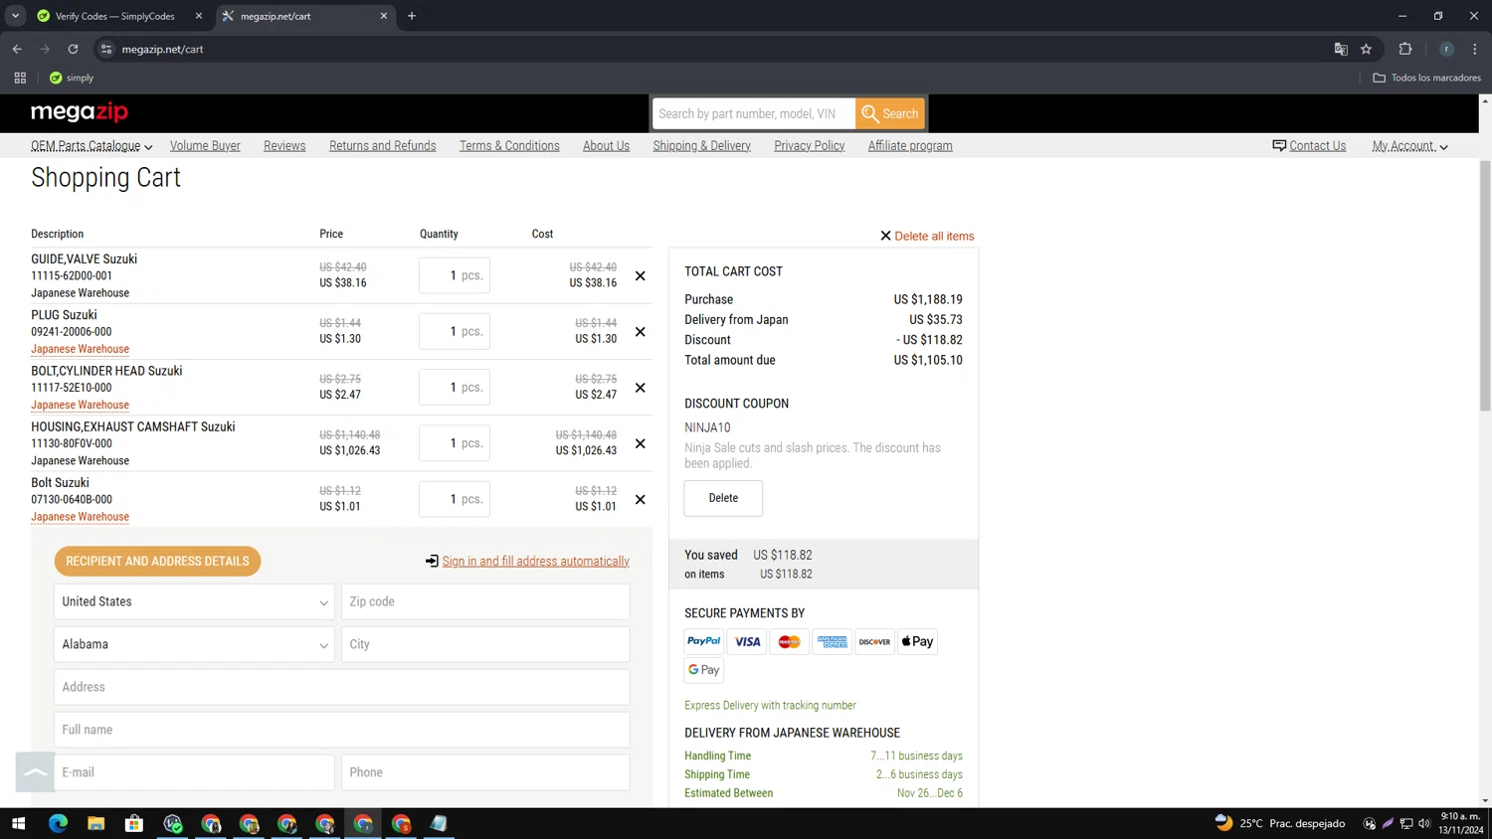Click the PayPal payment icon
The height and width of the screenshot is (839, 1492).
coord(704,641)
